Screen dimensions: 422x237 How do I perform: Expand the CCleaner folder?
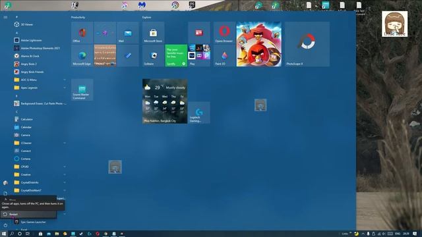click(39, 143)
